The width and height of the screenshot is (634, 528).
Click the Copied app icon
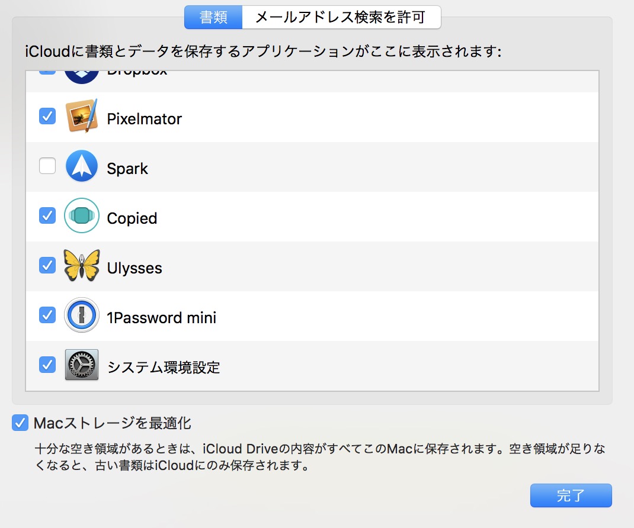tap(82, 215)
